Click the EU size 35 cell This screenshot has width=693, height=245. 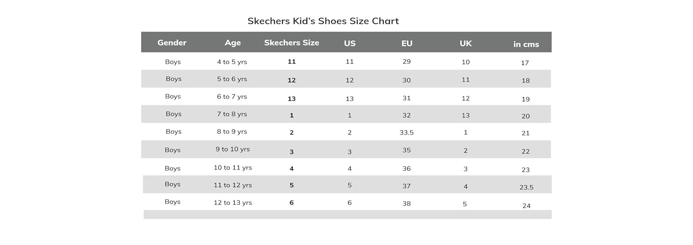pos(407,150)
